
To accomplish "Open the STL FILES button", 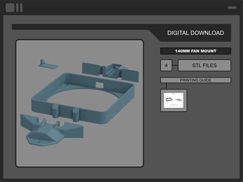I will 204,65.
